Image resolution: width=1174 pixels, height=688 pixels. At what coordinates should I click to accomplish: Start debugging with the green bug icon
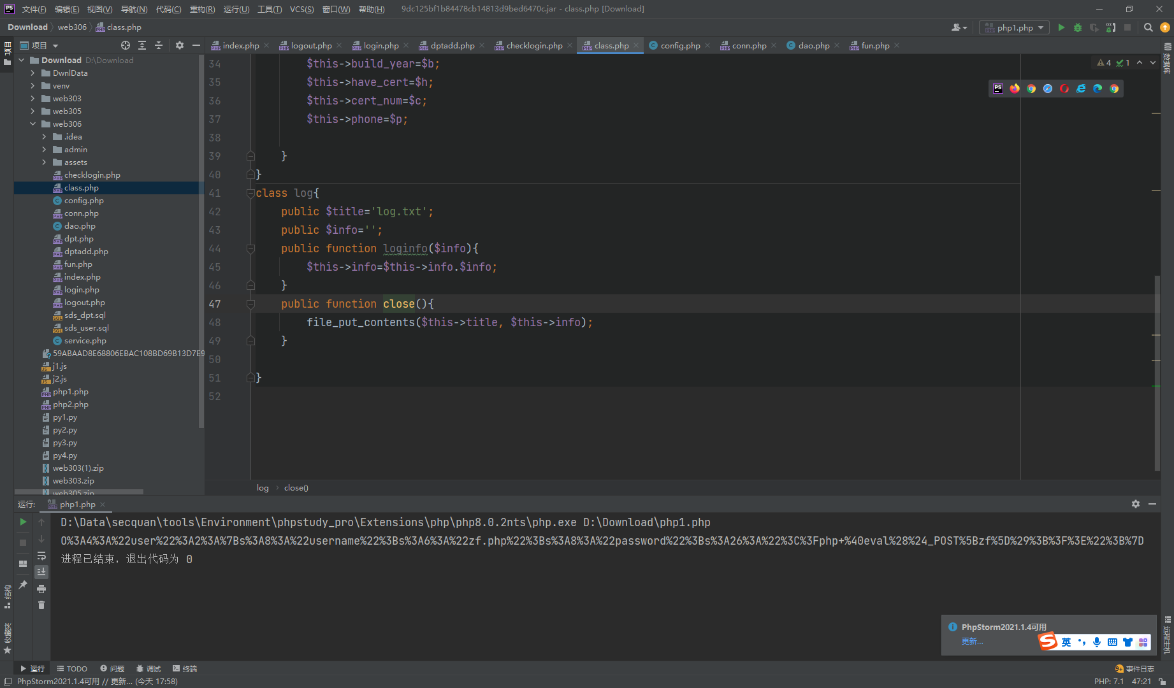click(1078, 27)
